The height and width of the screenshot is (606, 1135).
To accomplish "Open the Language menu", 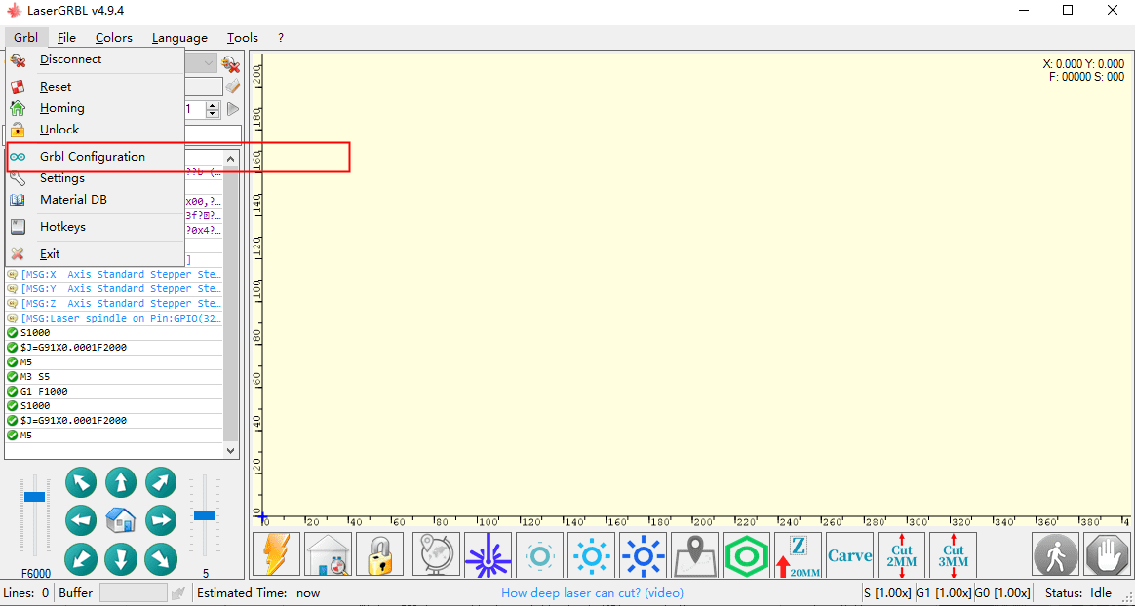I will point(179,38).
